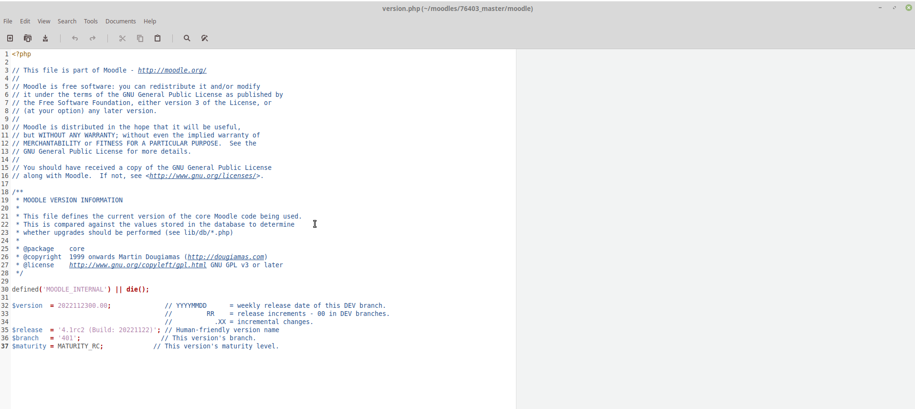Screen dimensions: 915x409
Task: Click the string '4.1rc2 (Build: 20221122)'
Action: 107,330
